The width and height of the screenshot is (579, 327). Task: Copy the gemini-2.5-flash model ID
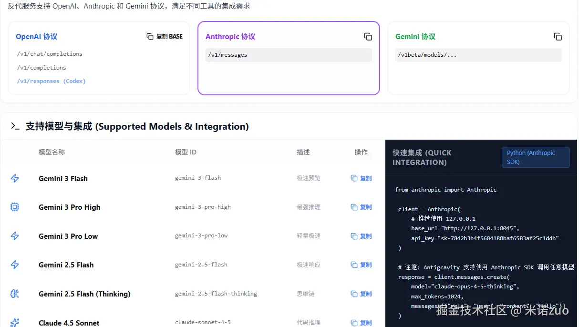pyautogui.click(x=361, y=265)
